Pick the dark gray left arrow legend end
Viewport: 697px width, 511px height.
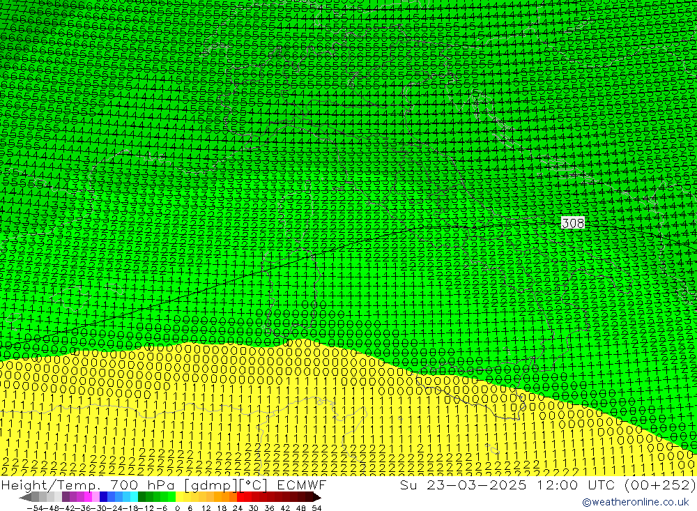pyautogui.click(x=25, y=497)
